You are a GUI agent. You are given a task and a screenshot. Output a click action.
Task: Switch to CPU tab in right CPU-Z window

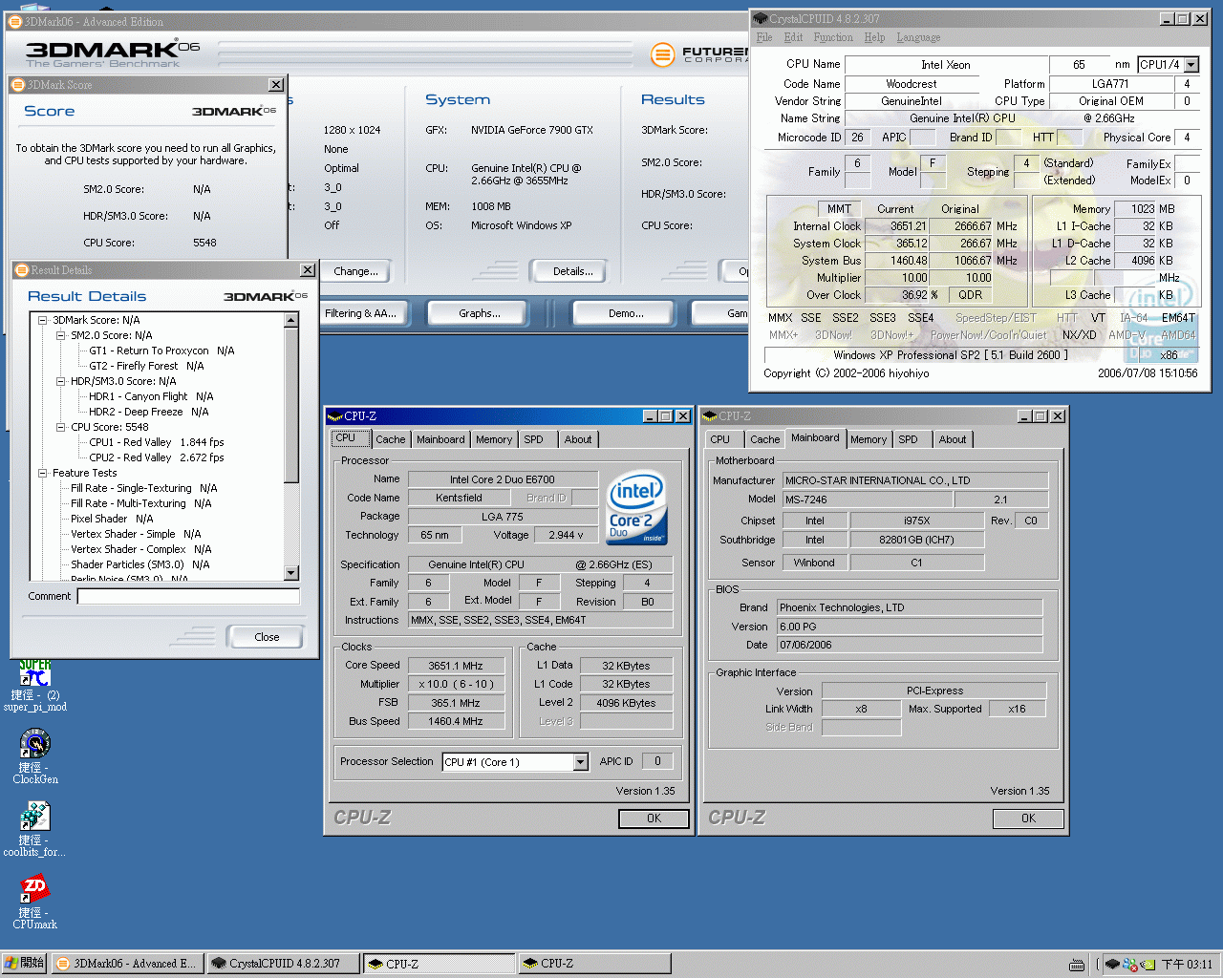pos(720,439)
